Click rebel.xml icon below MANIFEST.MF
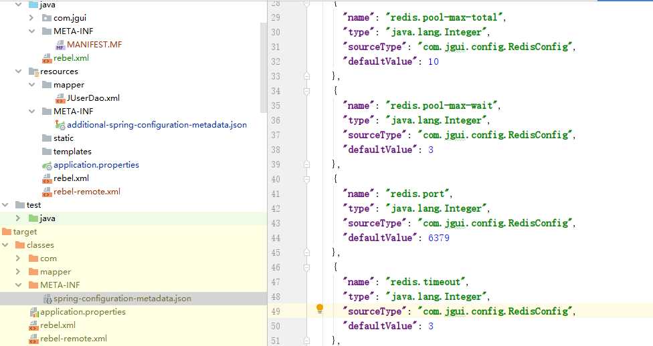The width and height of the screenshot is (653, 346). tap(47, 58)
